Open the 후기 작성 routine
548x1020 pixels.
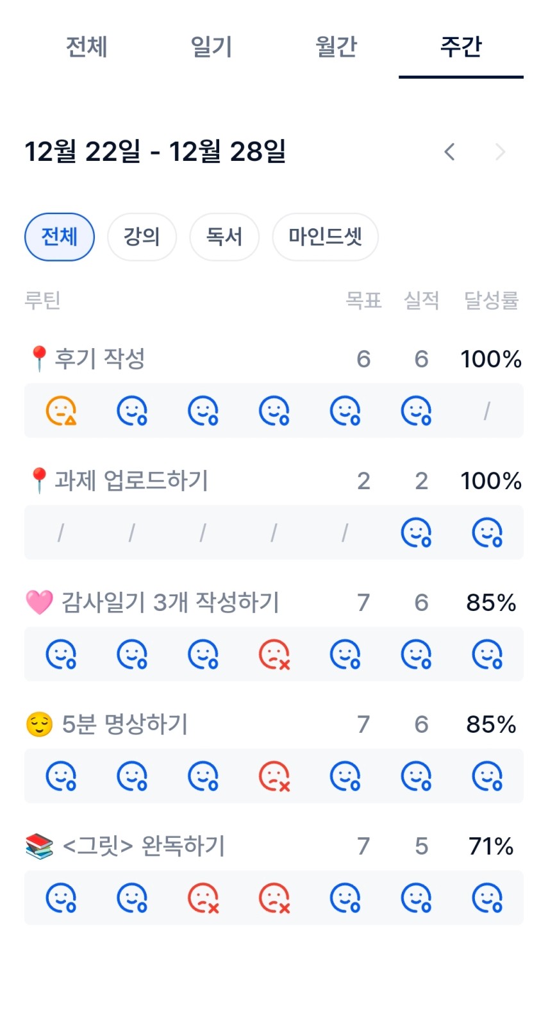[x=100, y=359]
